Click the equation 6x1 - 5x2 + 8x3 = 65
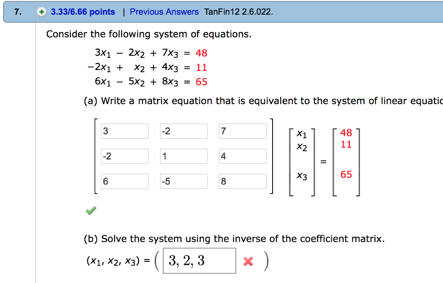Image resolution: width=443 pixels, height=283 pixels. (151, 82)
